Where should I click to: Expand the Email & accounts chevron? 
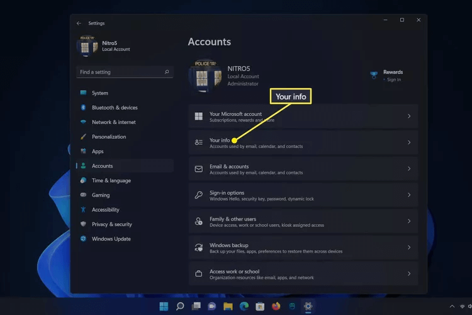[409, 168]
